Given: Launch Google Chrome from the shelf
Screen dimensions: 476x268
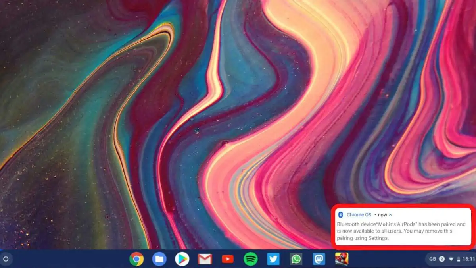Looking at the screenshot, I should point(136,259).
